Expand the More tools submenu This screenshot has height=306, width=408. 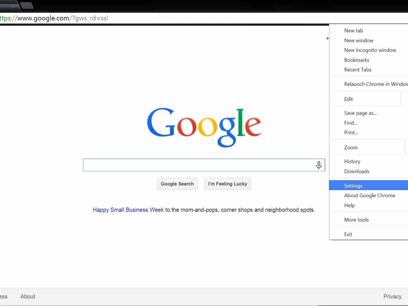coord(369,220)
